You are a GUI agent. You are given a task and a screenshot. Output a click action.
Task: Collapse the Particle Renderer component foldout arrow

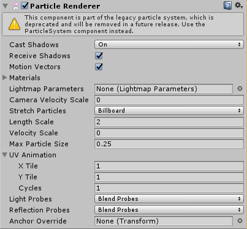pyautogui.click(x=6, y=6)
